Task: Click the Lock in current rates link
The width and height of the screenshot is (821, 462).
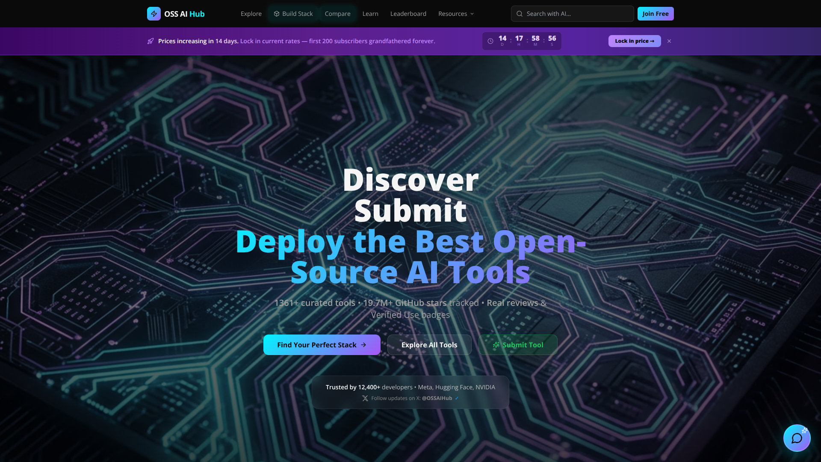Action: point(269,41)
